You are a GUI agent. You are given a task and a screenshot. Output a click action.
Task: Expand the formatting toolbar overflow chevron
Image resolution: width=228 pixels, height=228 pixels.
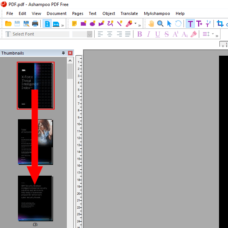[217, 36]
